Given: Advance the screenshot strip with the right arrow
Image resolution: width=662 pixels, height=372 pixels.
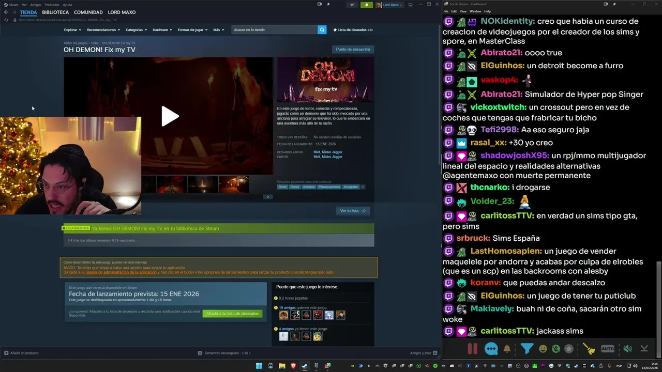Looking at the screenshot, I should coord(267,197).
